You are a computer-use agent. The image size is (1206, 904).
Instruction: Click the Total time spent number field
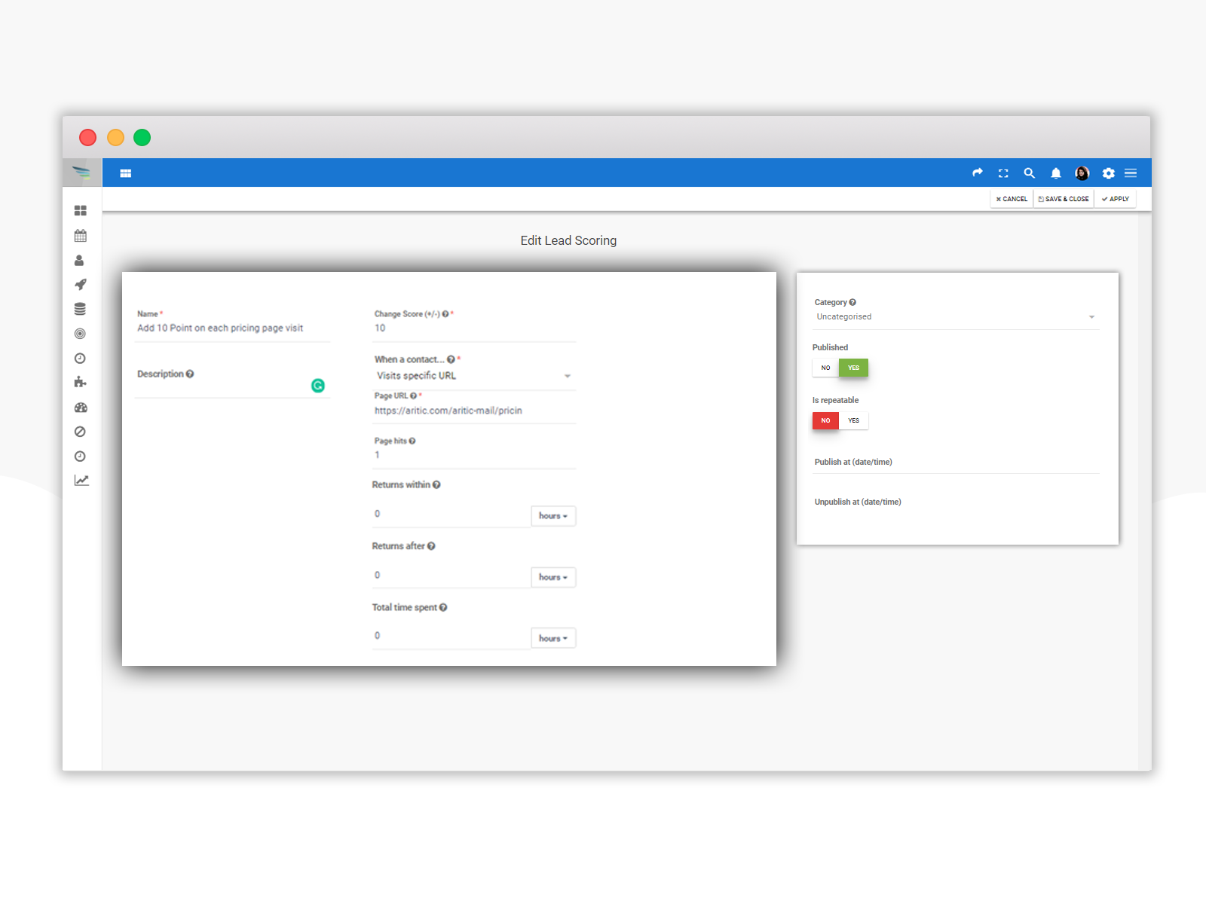[451, 636]
